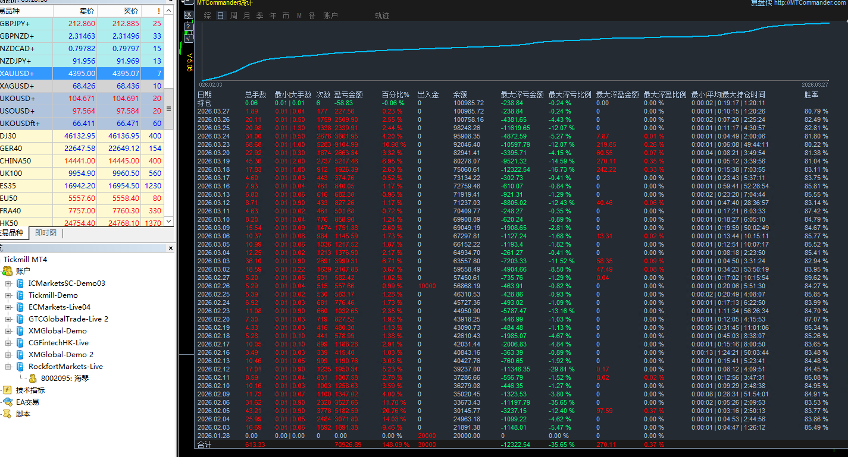This screenshot has height=457, width=848.
Task: Collapse the RockfortMarkets-Live account node
Action: coord(8,367)
